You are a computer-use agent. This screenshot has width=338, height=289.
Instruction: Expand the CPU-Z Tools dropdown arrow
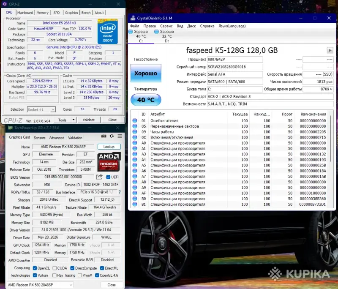click(74, 120)
